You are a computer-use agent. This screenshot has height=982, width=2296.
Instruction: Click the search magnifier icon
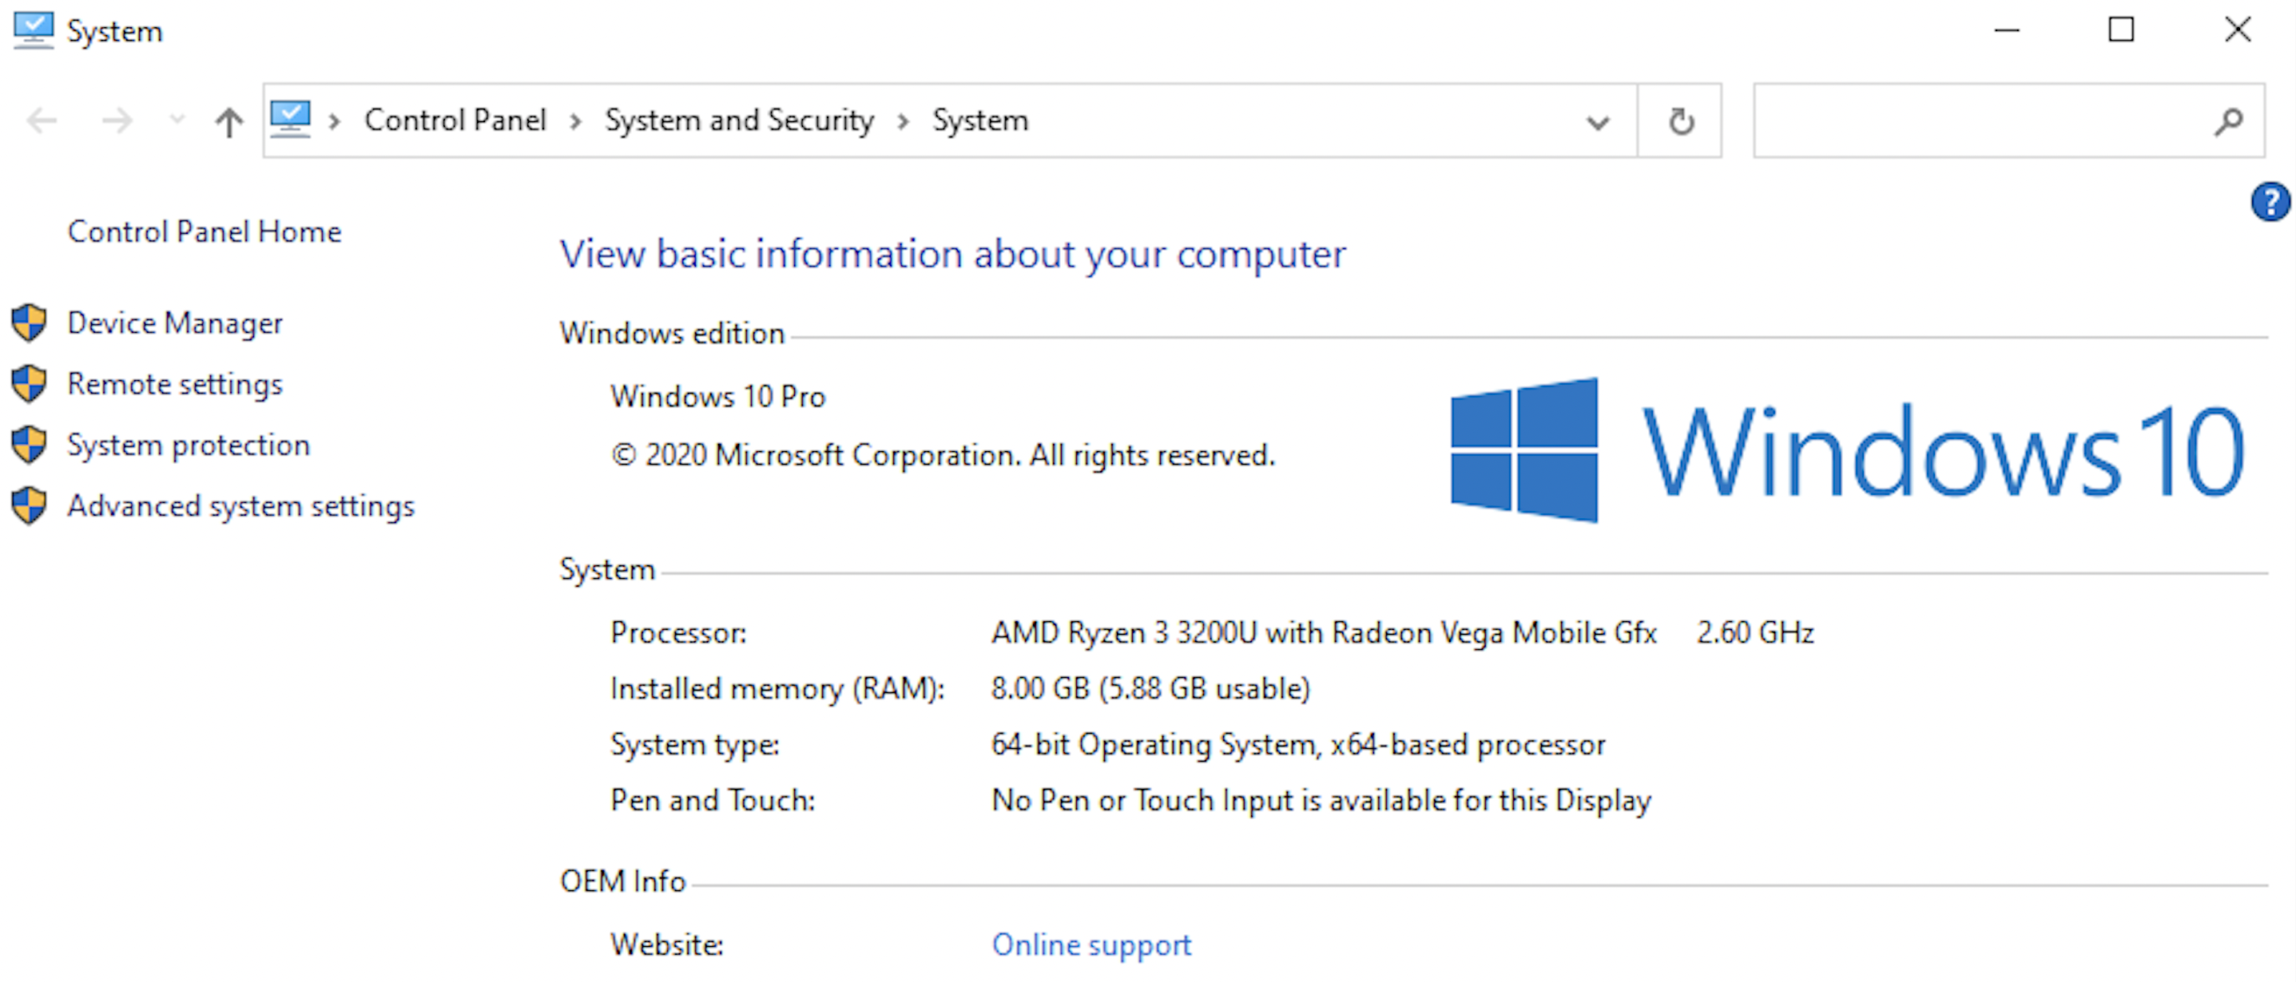pos(2228,121)
